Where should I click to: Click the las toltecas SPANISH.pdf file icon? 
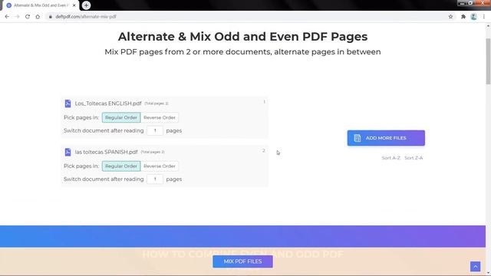point(68,152)
